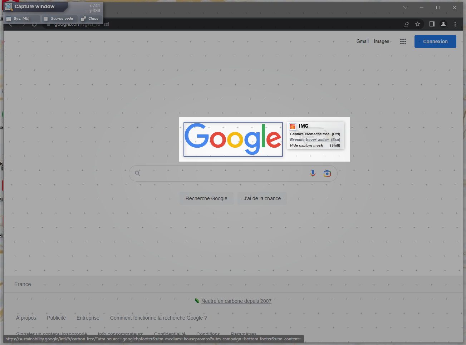Select the highlighted Google logo image
Image resolution: width=466 pixels, height=345 pixels.
pyautogui.click(x=233, y=139)
